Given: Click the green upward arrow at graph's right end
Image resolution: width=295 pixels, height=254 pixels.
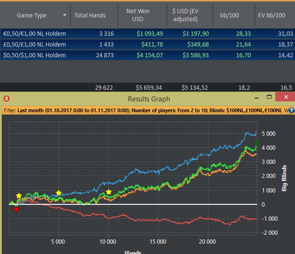Looking at the screenshot, I should (x=256, y=142).
